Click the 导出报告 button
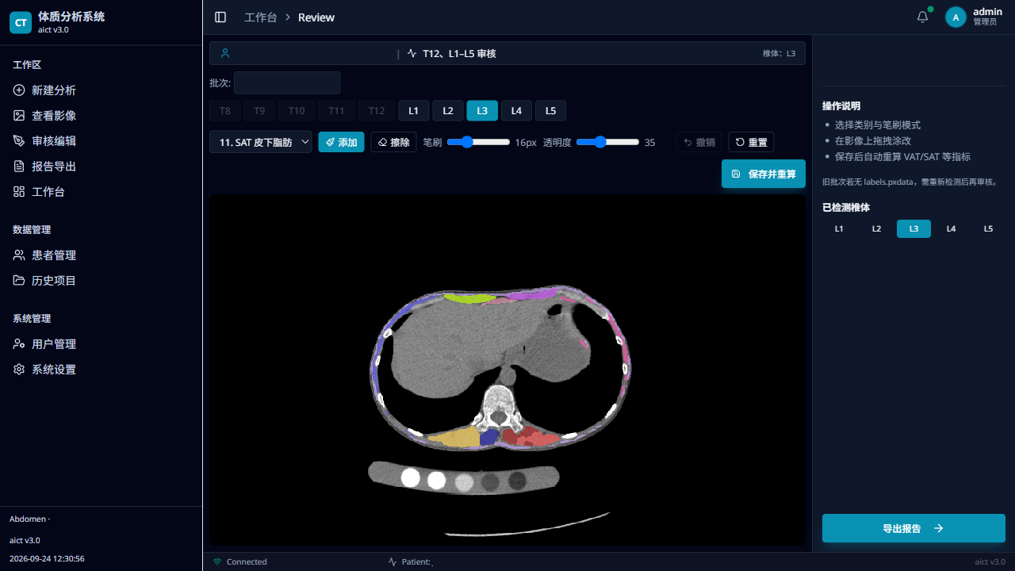Viewport: 1015px width, 571px height. coord(913,528)
